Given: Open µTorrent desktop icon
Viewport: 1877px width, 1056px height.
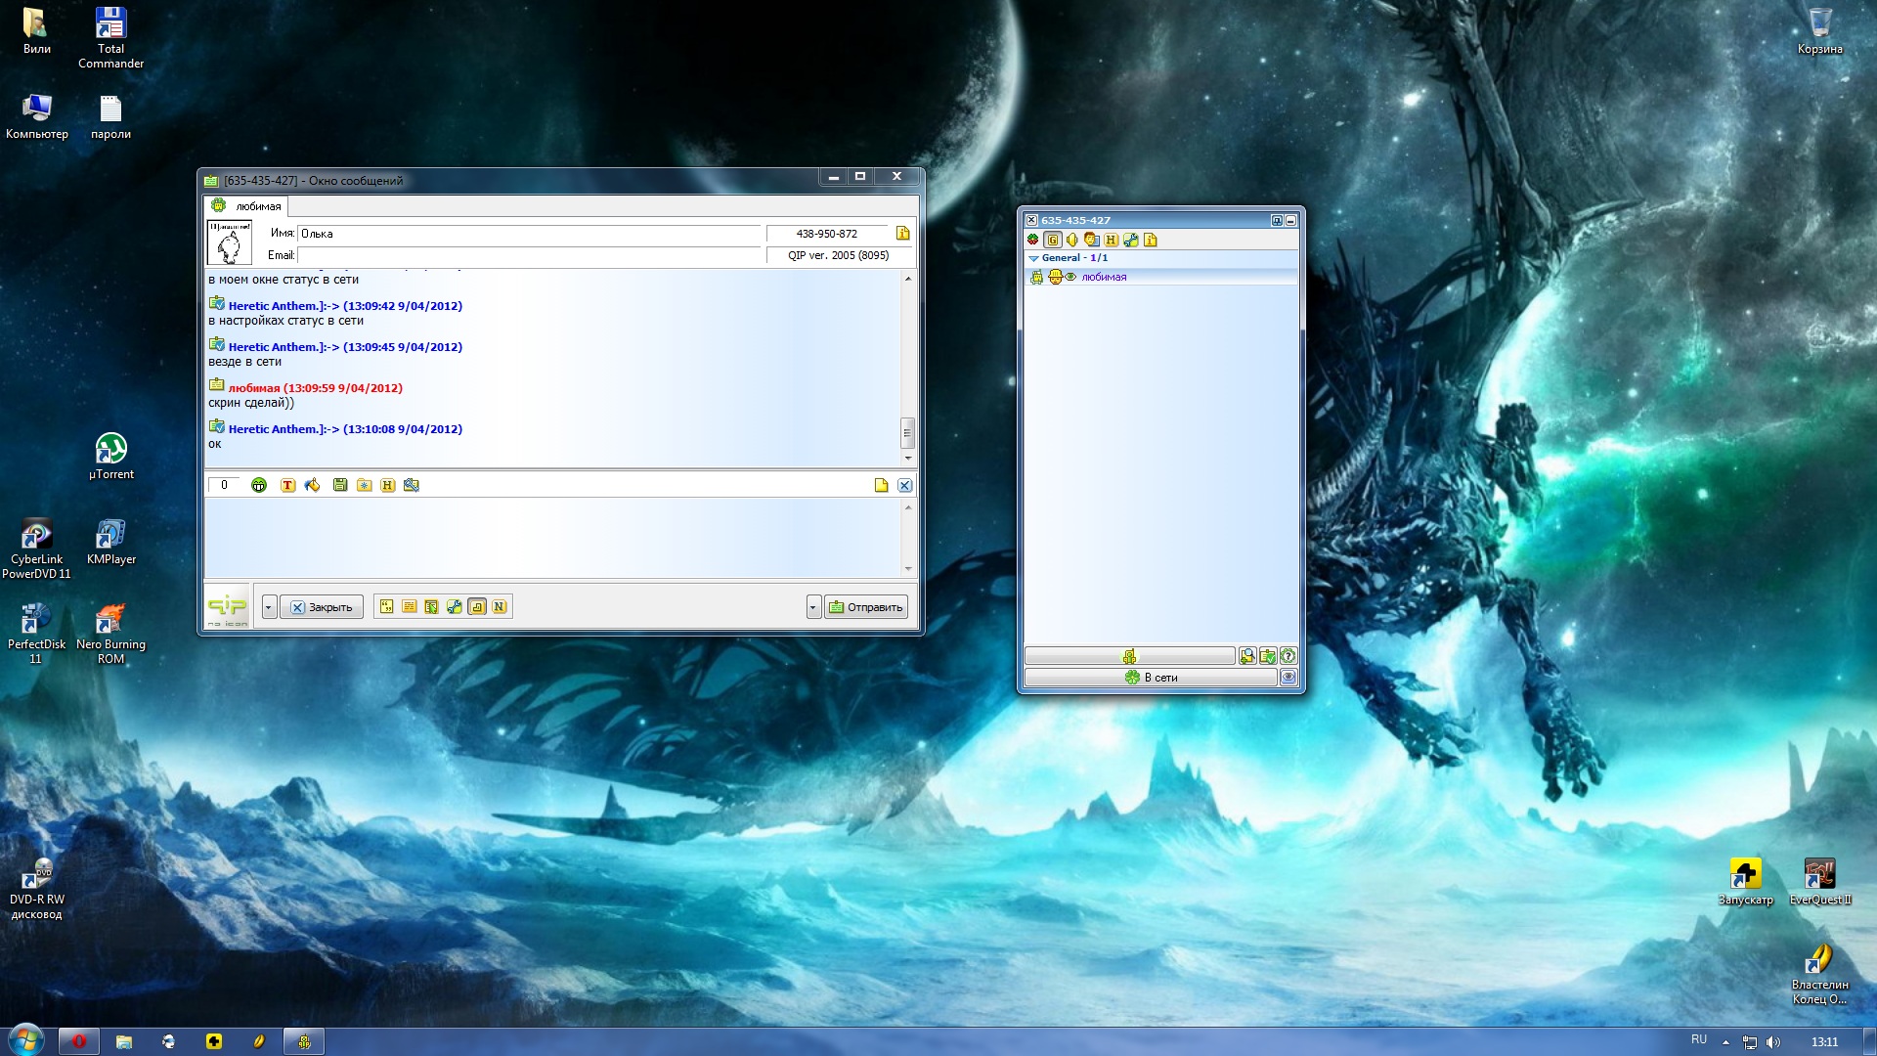Looking at the screenshot, I should coord(110,457).
